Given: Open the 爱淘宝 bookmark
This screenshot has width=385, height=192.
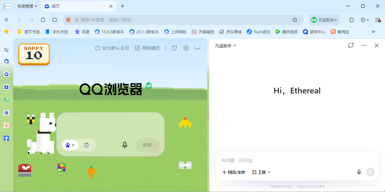Looking at the screenshot, I should pos(340,32).
